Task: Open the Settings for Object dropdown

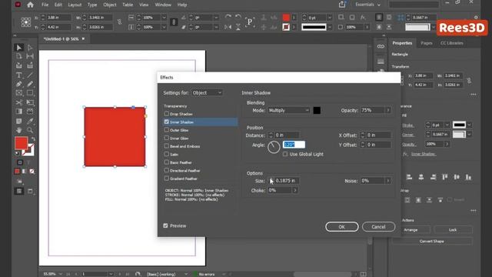Action: 207,92
